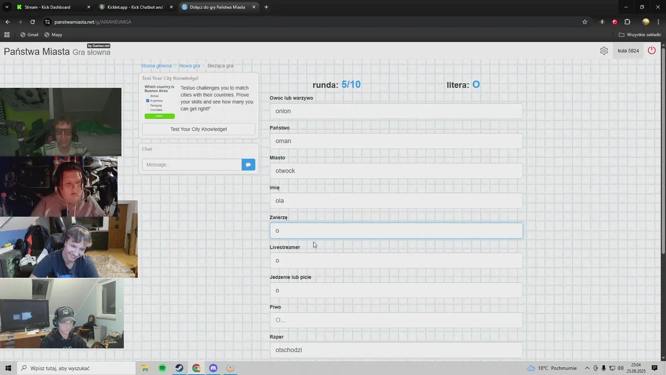Screen dimensions: 666x375
Task: Open Wszystkie zakładki bookmarks folder
Action: 640,35
